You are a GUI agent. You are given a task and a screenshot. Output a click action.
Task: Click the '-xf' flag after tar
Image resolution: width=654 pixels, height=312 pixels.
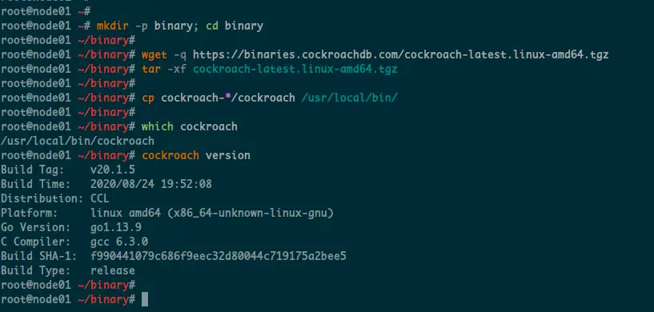tap(177, 70)
